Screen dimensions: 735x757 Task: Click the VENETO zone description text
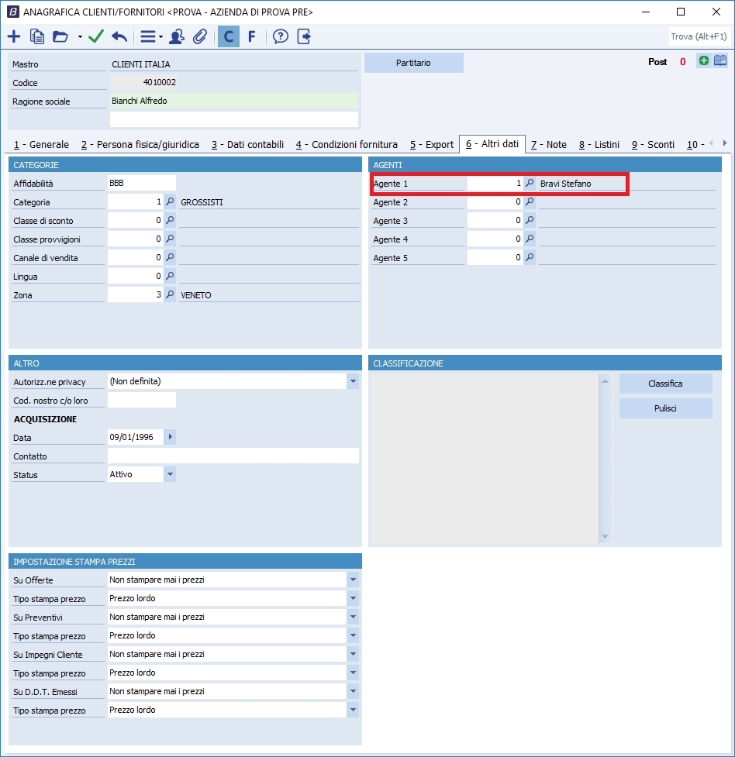(x=196, y=295)
